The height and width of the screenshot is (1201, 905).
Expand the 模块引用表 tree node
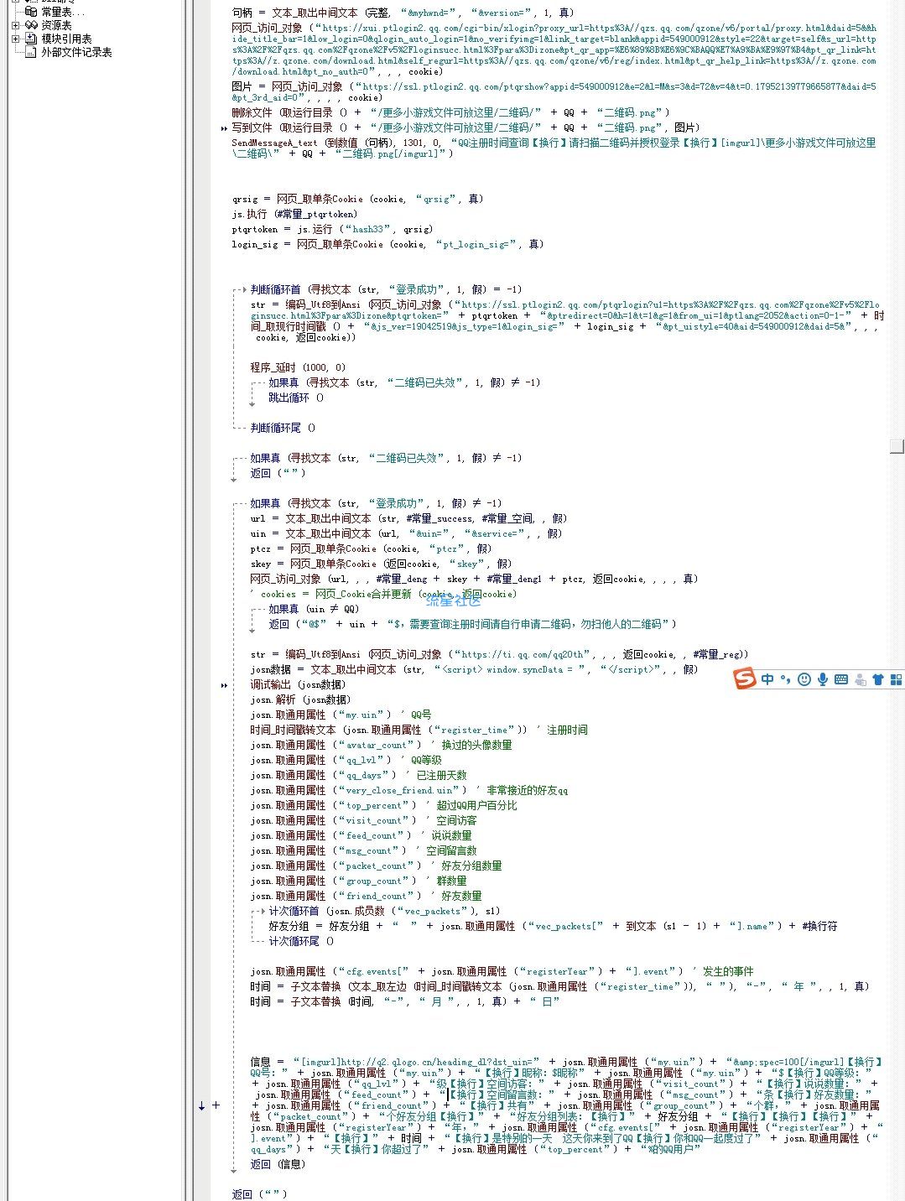[15, 39]
